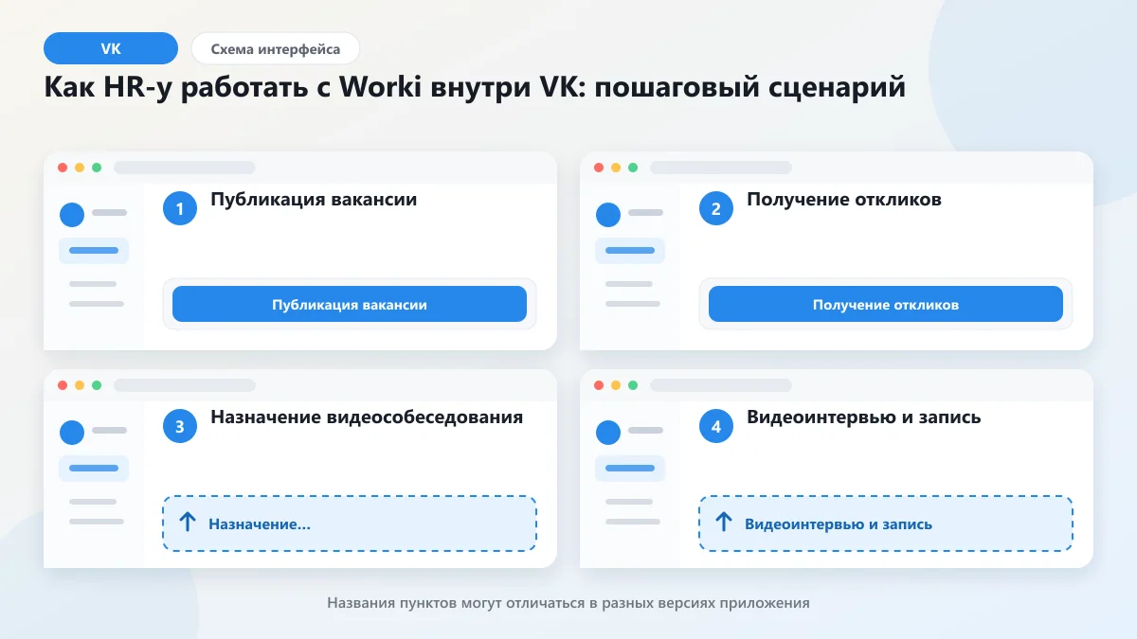Select the round avatar in the Получение откликов window sidebar
This screenshot has height=639, width=1137.
(608, 216)
